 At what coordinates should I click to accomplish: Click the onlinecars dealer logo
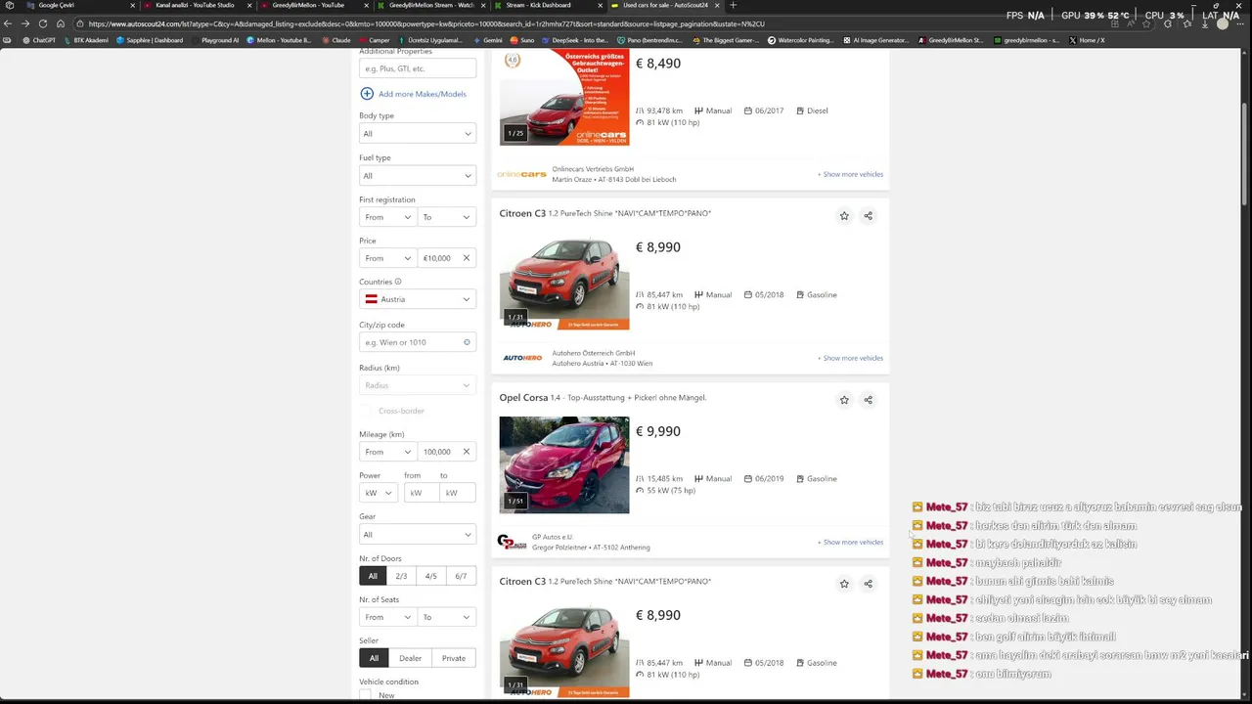(x=521, y=174)
